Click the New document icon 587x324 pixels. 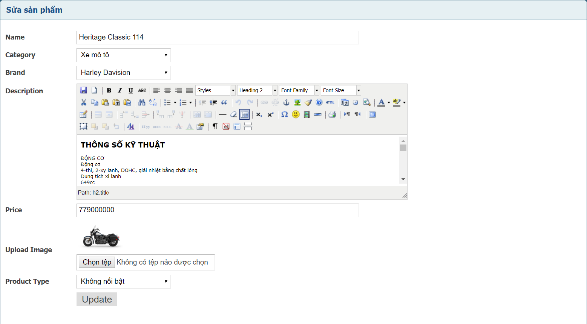click(94, 90)
